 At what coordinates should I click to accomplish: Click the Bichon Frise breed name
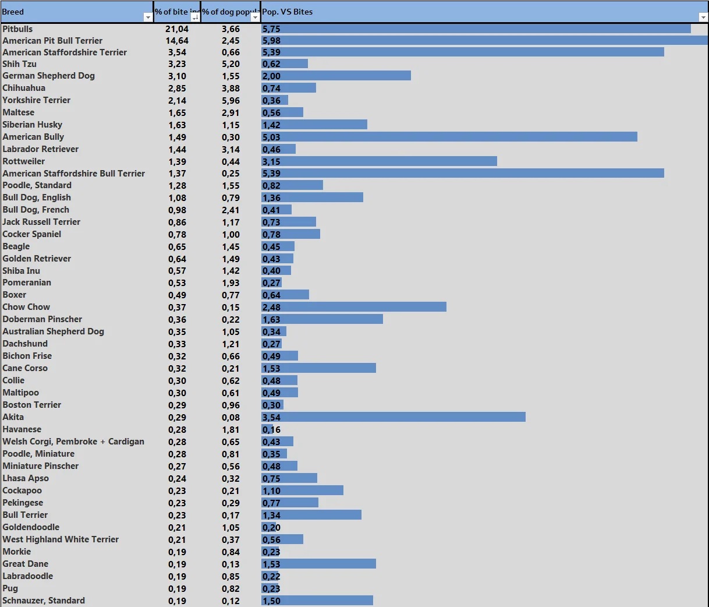[27, 356]
